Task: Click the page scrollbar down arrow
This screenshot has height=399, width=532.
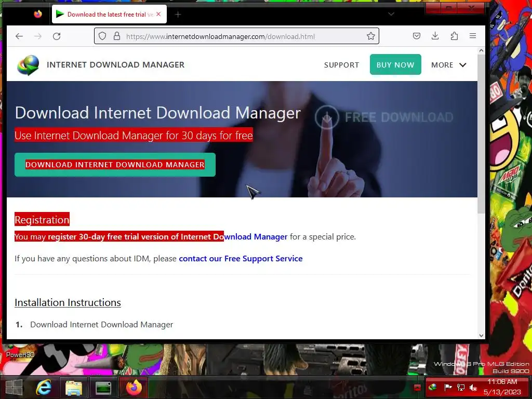Action: [481, 335]
